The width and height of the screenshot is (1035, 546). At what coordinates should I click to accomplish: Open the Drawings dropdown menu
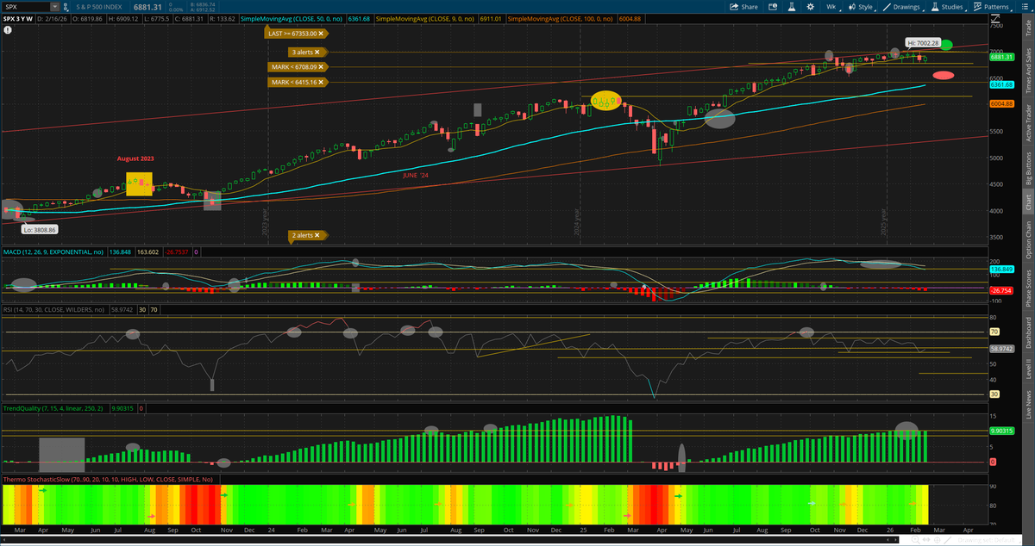(906, 6)
